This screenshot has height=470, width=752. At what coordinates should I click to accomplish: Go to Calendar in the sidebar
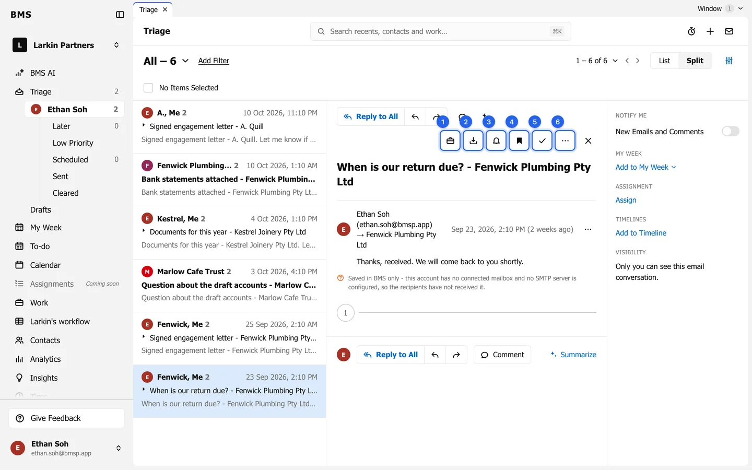(x=45, y=265)
